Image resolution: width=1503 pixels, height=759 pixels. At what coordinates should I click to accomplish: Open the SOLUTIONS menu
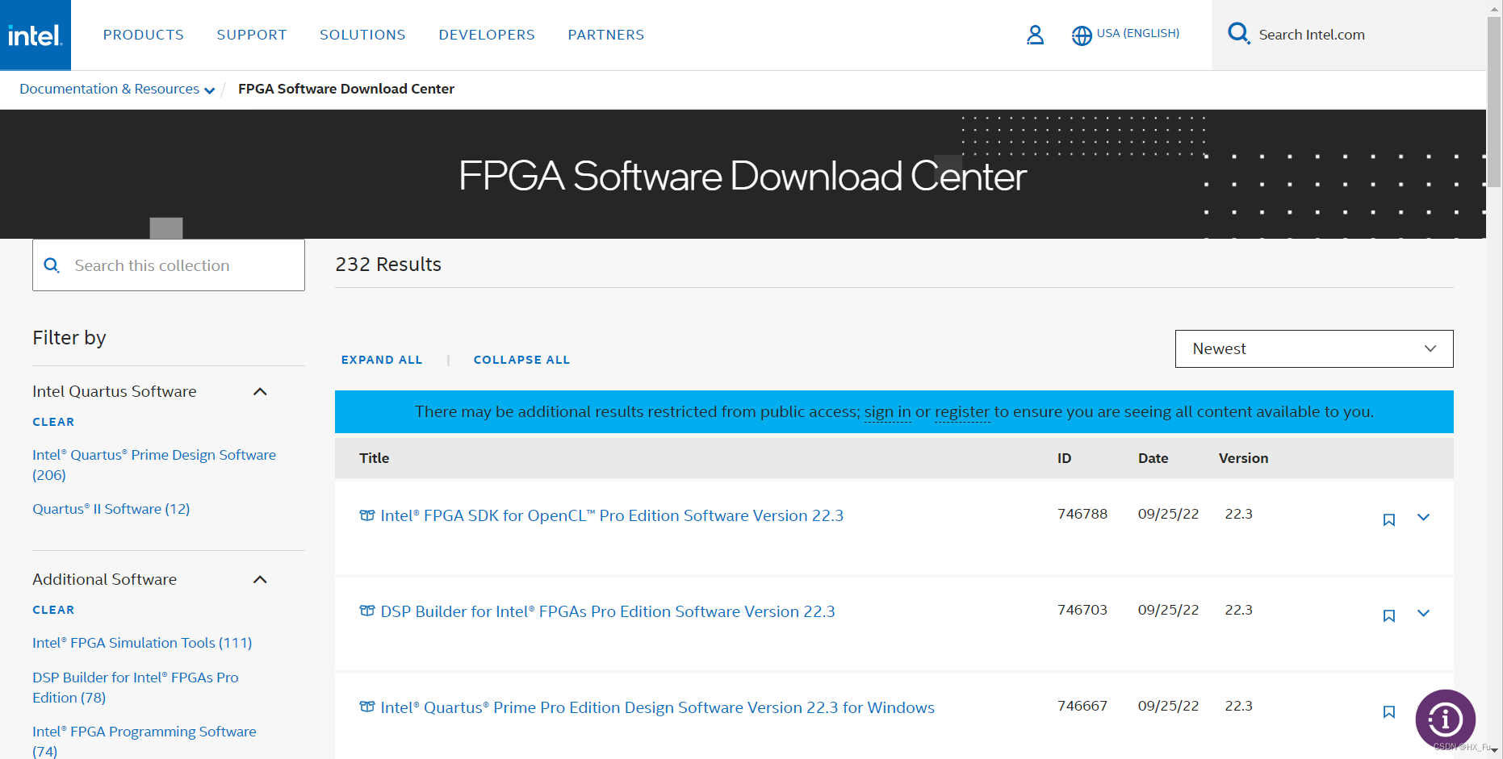coord(362,35)
